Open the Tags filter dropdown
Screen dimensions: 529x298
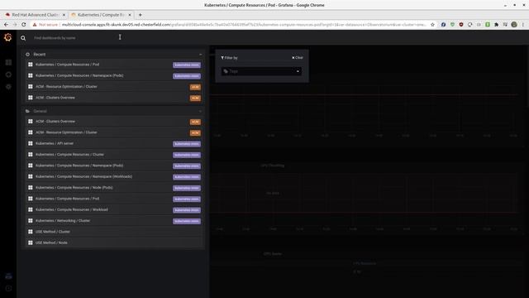[261, 71]
